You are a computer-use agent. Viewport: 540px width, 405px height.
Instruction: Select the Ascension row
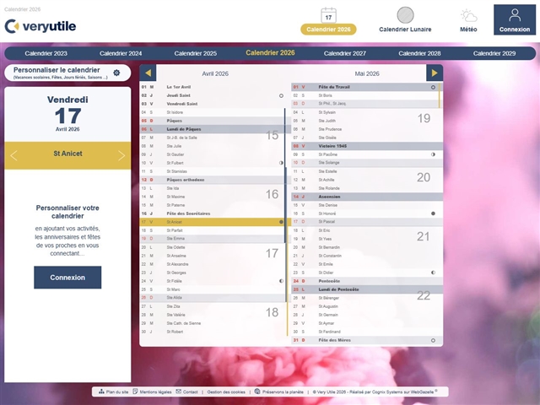click(367, 197)
